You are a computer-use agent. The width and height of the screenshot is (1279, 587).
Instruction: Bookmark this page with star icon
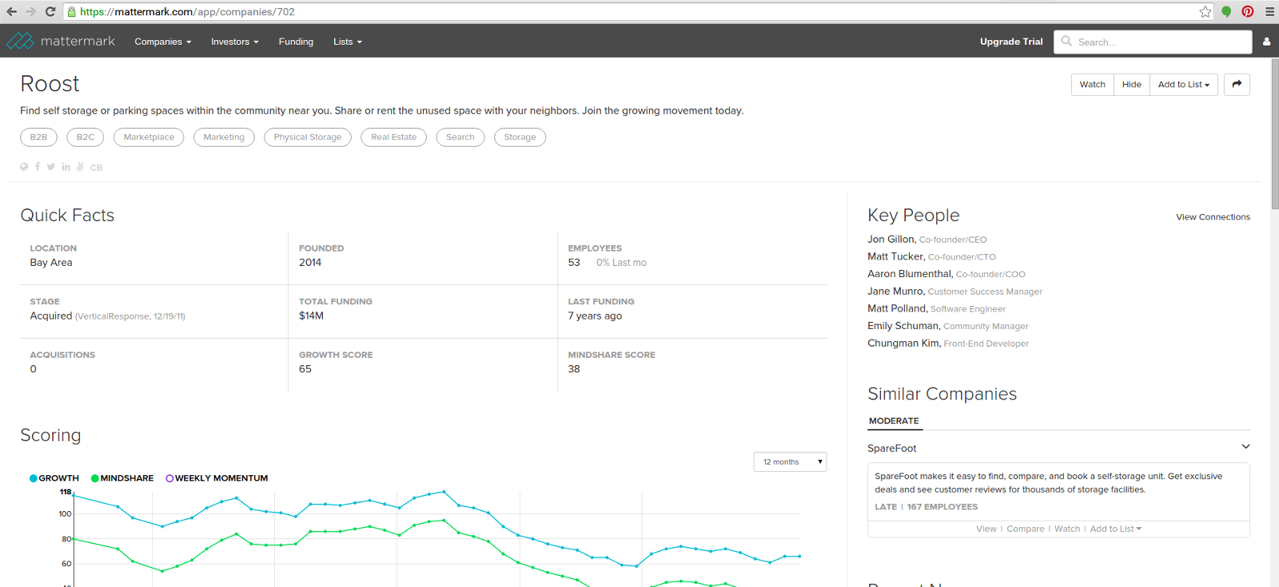tap(1205, 12)
